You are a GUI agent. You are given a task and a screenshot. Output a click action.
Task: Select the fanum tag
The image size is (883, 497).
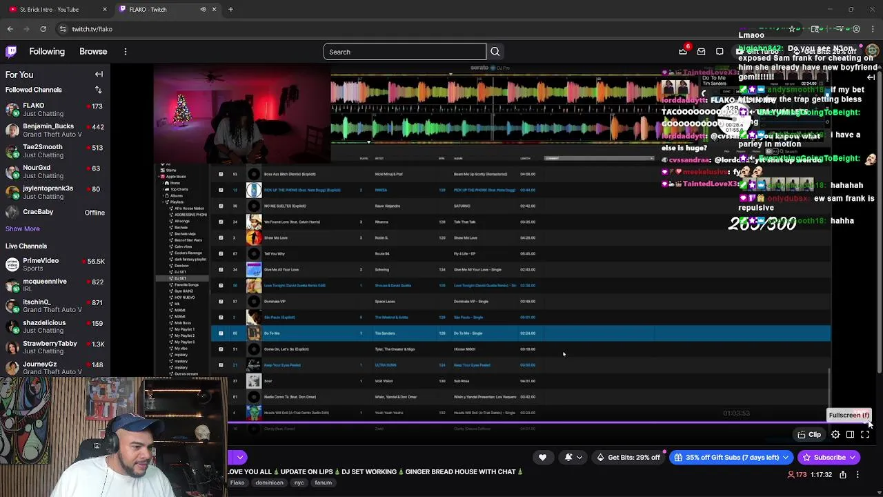coord(323,483)
